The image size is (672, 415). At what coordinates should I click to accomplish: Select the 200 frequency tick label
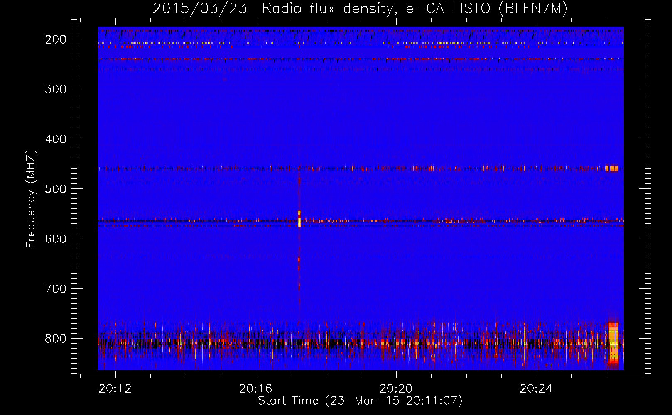pyautogui.click(x=56, y=40)
